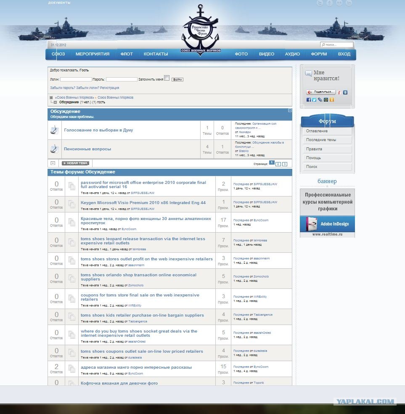Click the Логин input field
405x414 pixels.
[76, 79]
